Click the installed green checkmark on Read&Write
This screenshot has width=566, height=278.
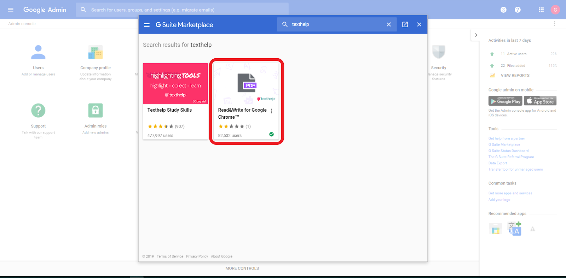(271, 134)
